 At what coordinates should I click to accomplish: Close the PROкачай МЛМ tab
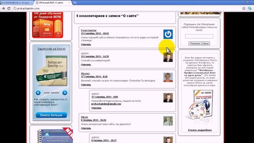(69, 3)
